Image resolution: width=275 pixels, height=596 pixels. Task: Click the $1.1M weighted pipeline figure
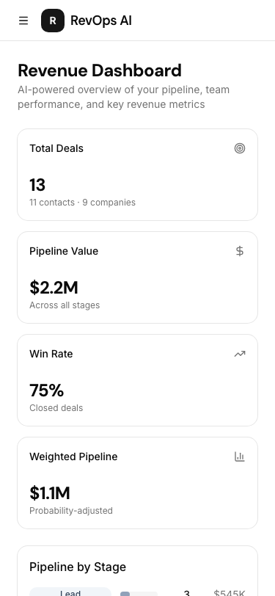50,493
